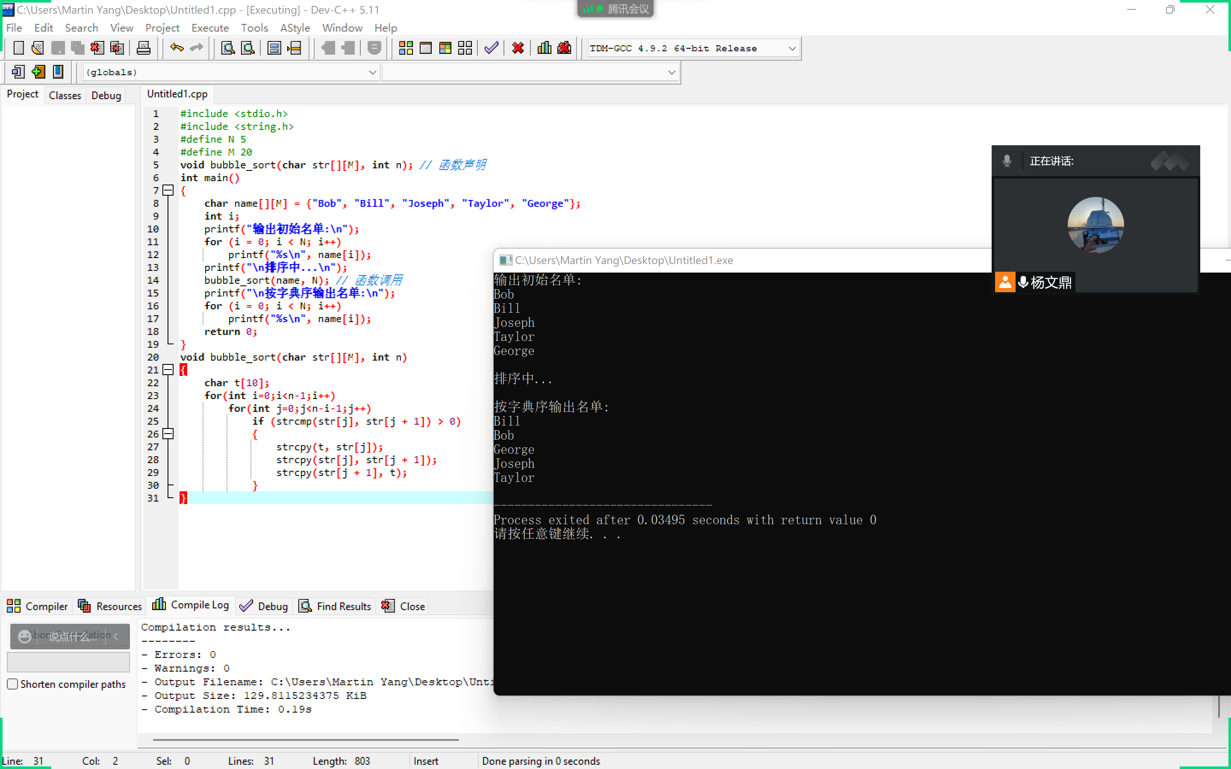
Task: Mute microphone in meeting speaker panel
Action: [x=1007, y=161]
